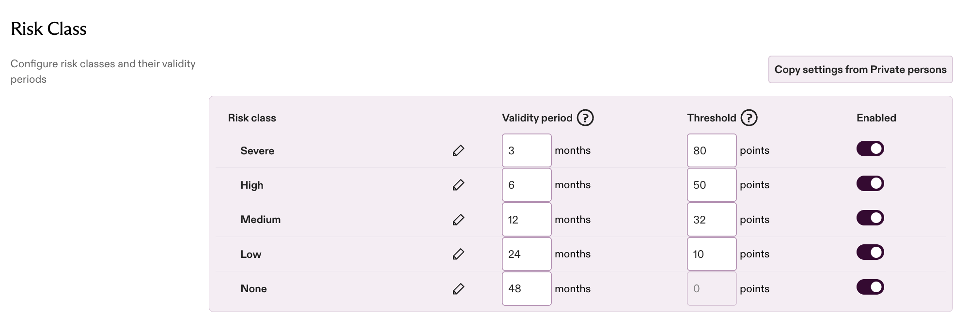
Task: Copy settings from Private persons
Action: [860, 69]
